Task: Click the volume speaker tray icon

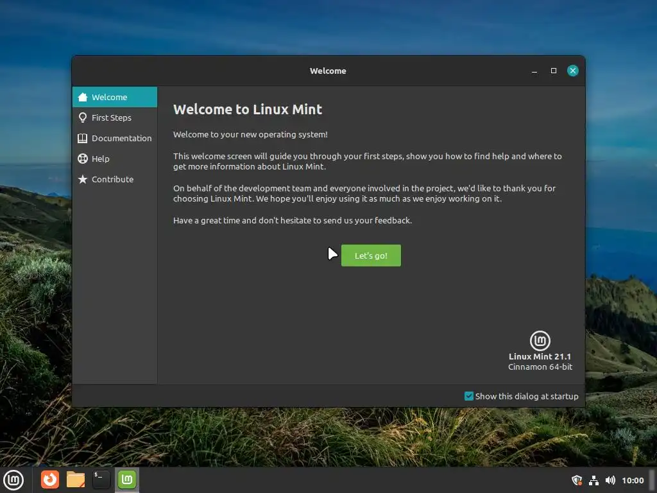Action: click(x=610, y=480)
